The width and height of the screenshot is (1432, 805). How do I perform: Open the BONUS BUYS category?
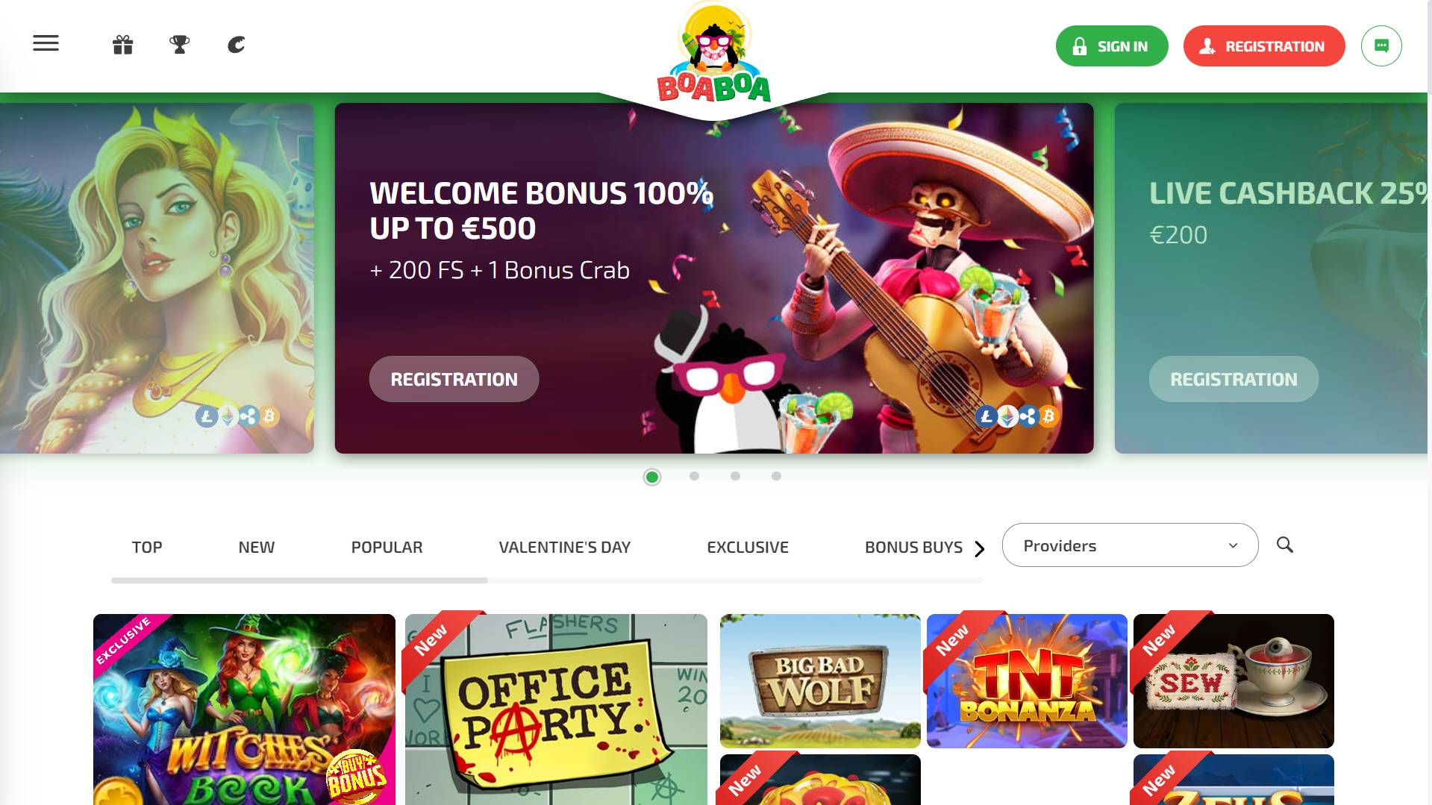[913, 548]
